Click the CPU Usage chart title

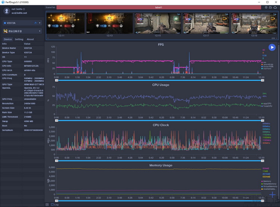[161, 85]
